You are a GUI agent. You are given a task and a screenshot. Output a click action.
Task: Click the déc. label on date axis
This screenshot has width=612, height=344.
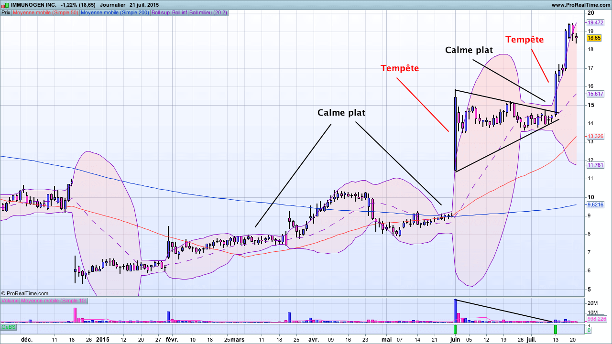click(27, 340)
